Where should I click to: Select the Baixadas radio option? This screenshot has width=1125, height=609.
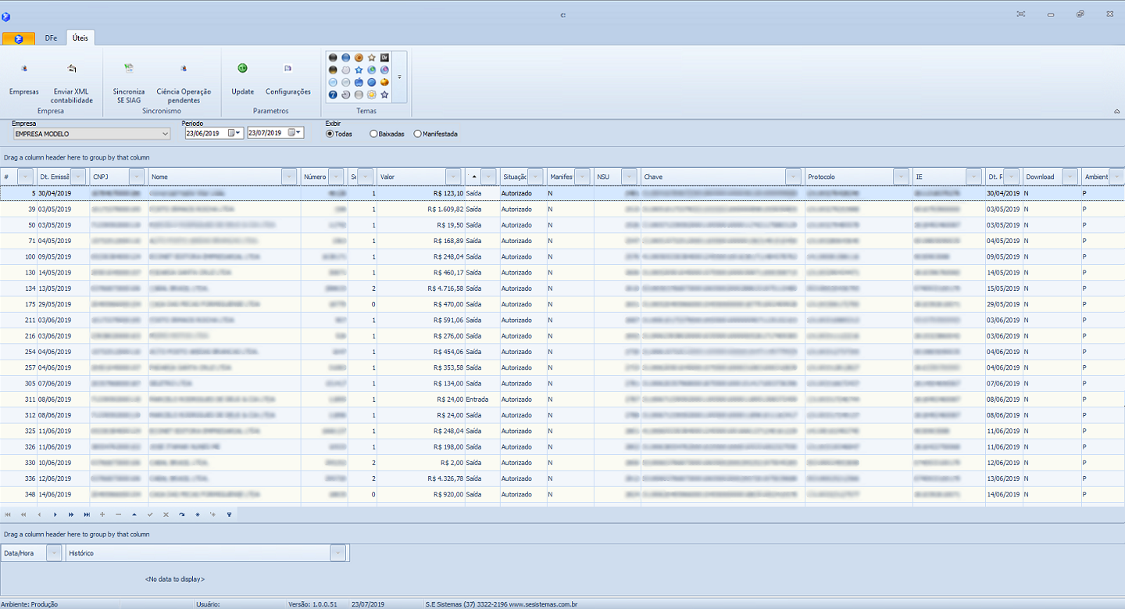(x=374, y=134)
